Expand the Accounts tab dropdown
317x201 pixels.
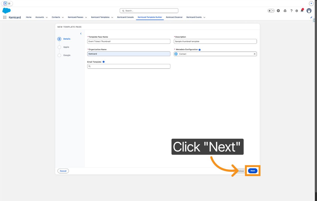[x=47, y=17]
